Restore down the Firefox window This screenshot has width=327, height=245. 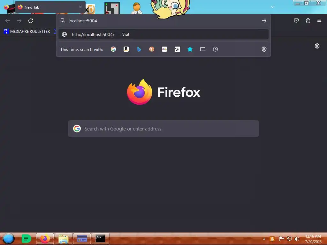pos(307,3)
